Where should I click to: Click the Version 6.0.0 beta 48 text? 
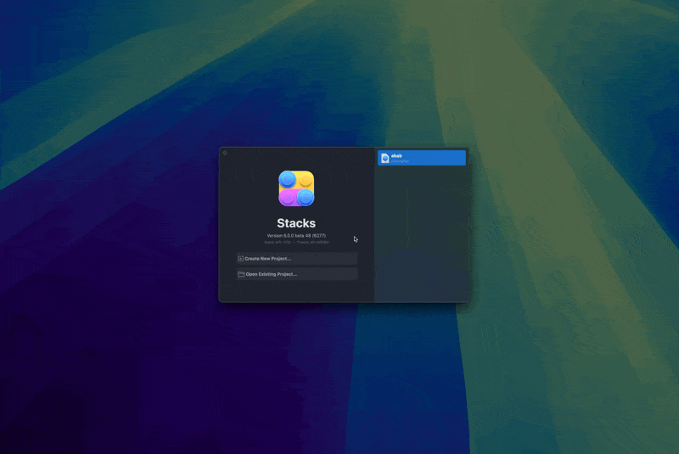pyautogui.click(x=296, y=235)
